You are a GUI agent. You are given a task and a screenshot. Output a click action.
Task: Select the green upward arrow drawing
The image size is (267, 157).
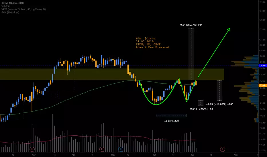pos(214,53)
